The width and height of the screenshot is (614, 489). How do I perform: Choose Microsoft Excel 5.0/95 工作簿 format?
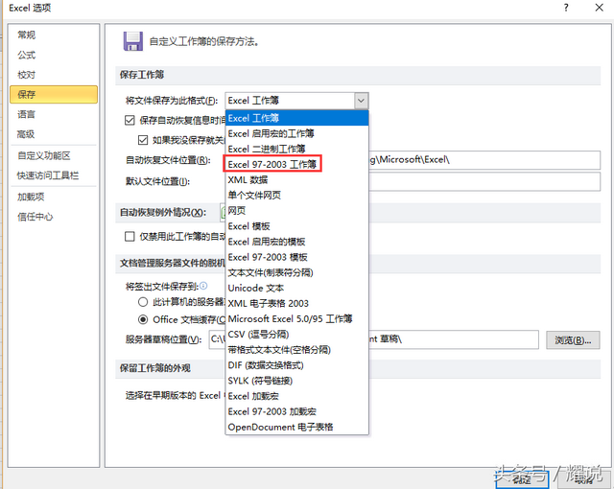[x=296, y=319]
